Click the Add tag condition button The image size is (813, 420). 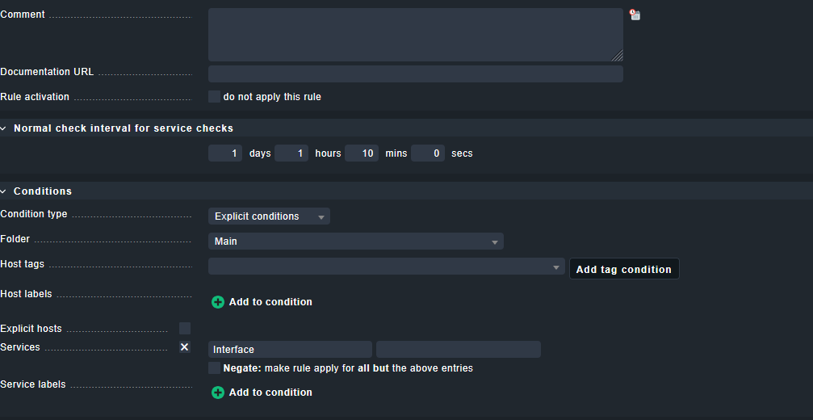[623, 269]
